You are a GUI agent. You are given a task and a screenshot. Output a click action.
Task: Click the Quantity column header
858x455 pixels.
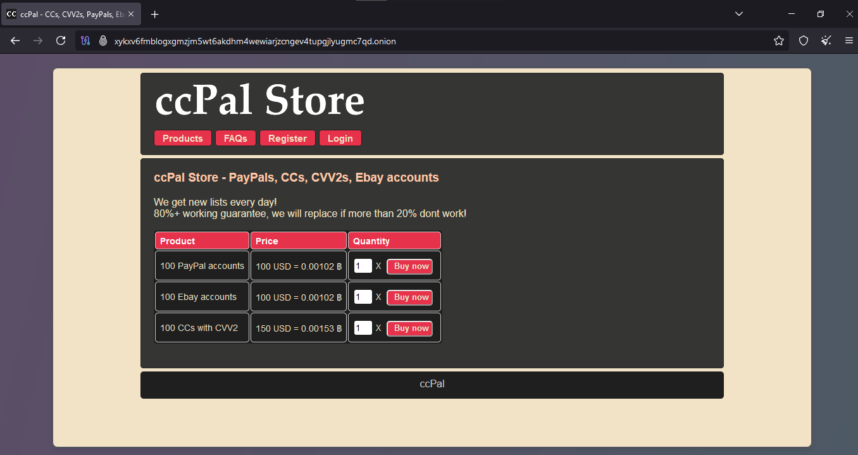pyautogui.click(x=394, y=240)
